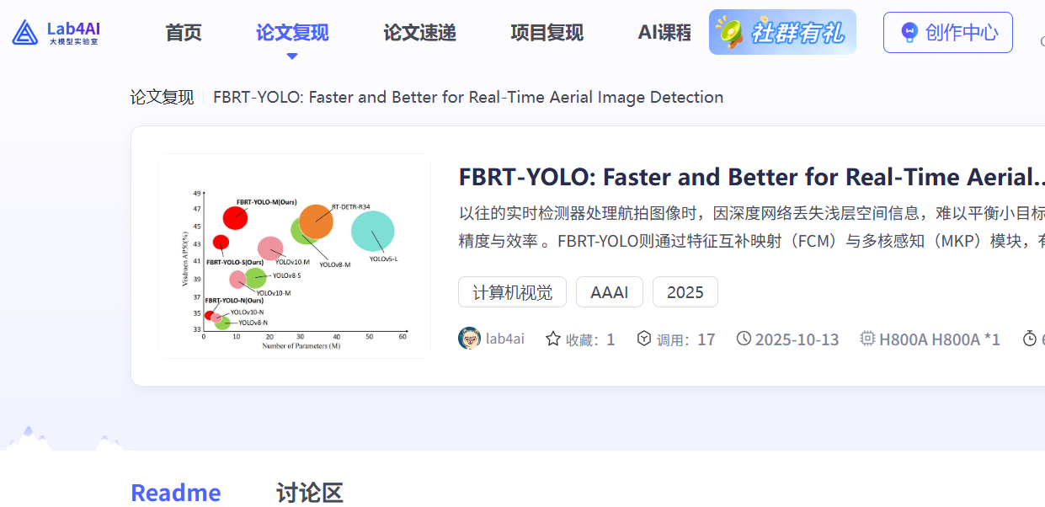The height and width of the screenshot is (507, 1045).
Task: Open the Readme tab
Action: pos(175,492)
